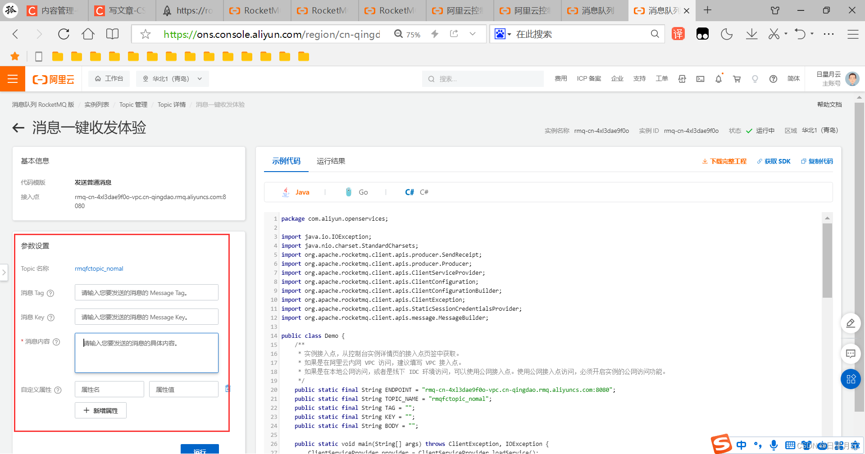Screen dimensions: 865x454
Task: Click the 消息 Tag input field
Action: click(x=146, y=293)
